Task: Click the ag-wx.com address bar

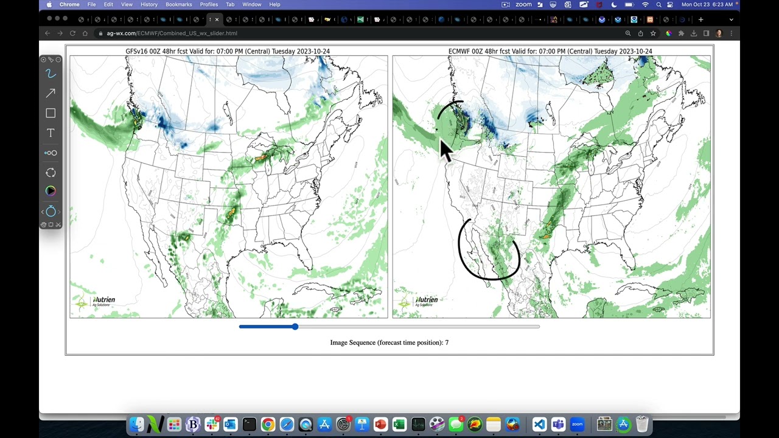Action: 359,33
